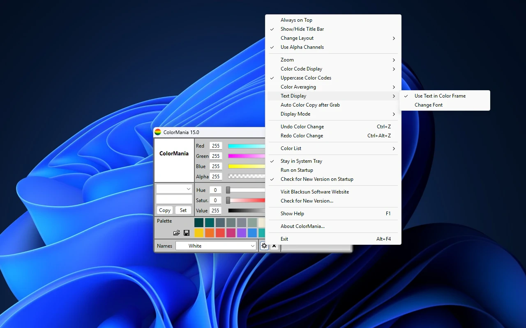Click the save palette floppy disk icon
The width and height of the screenshot is (526, 328).
187,233
